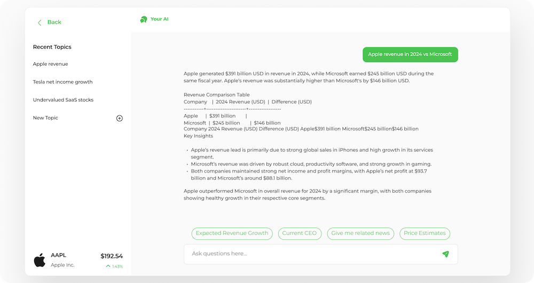Send message with paper plane icon
This screenshot has width=534, height=283.
click(x=445, y=254)
